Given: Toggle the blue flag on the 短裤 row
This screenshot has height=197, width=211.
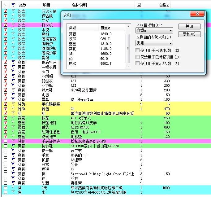Looking at the screenshot, I should pos(13,169).
